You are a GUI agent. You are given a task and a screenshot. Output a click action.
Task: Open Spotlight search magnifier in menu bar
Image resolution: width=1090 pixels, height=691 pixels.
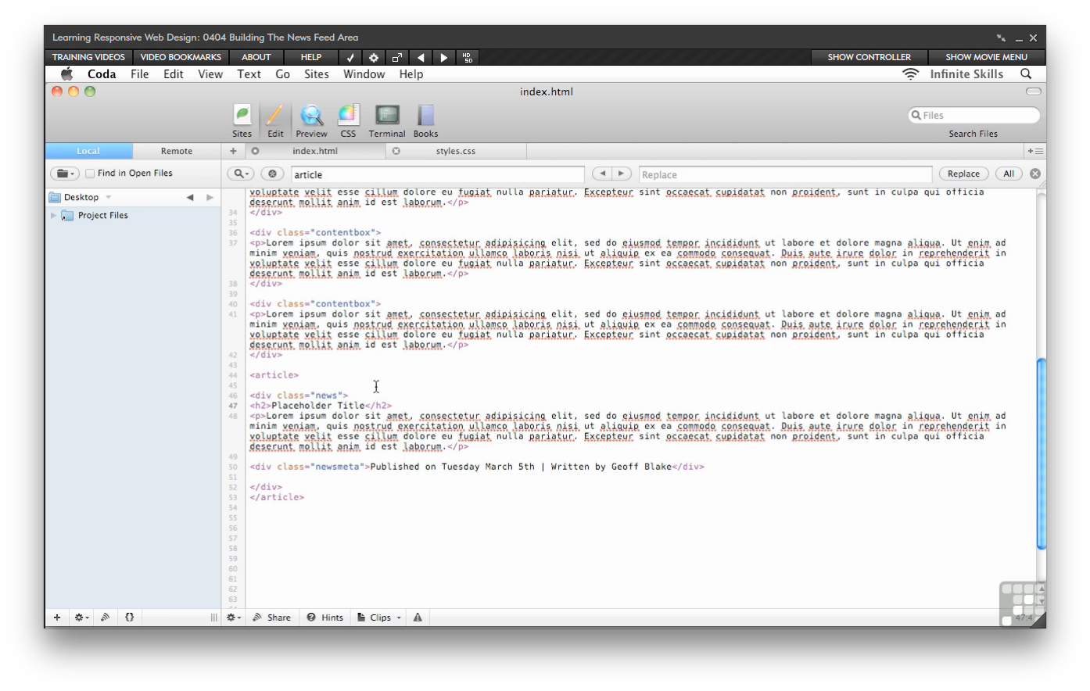(x=1026, y=73)
